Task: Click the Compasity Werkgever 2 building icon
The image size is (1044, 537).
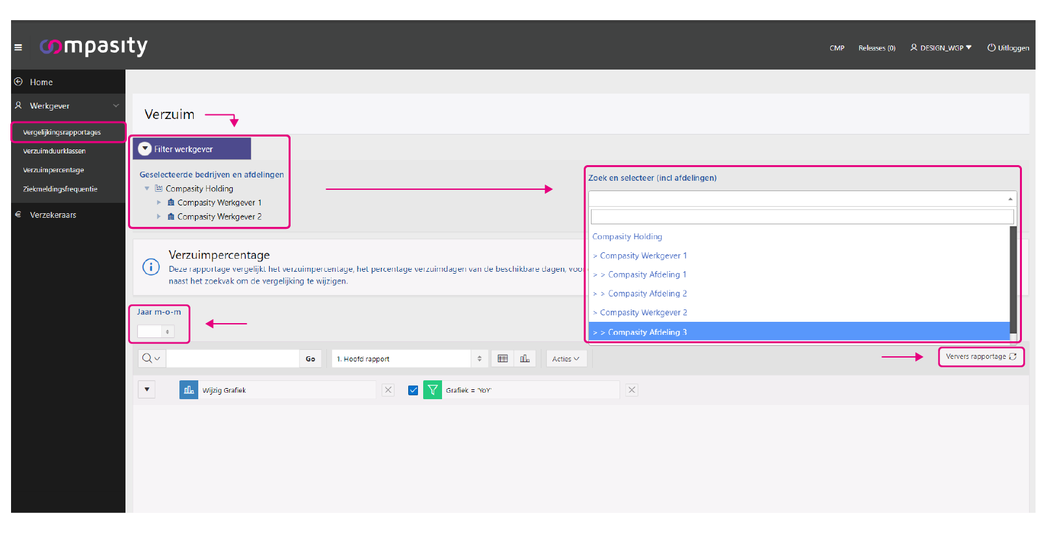Action: tap(171, 216)
